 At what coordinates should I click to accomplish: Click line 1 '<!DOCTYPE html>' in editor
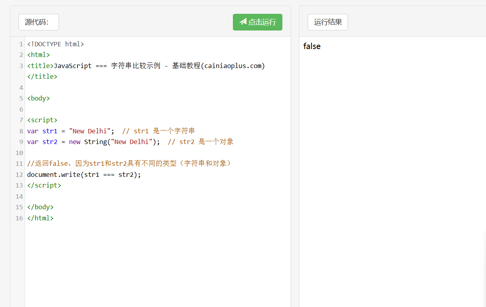[56, 44]
